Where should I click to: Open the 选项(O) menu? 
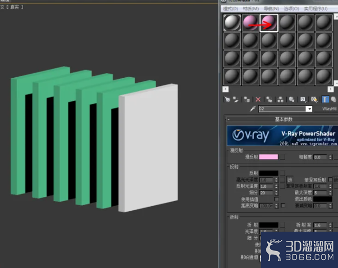[291, 9]
